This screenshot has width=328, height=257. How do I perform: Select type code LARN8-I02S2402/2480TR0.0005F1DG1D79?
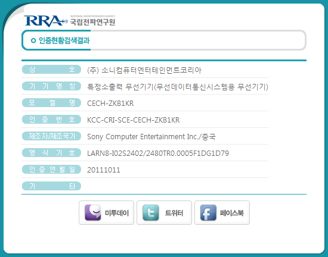(x=158, y=153)
